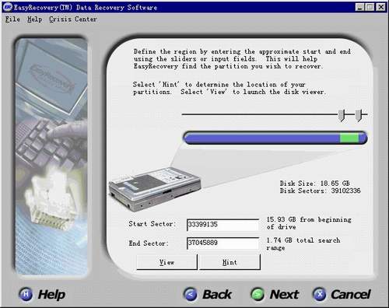Click the 'End Sector:' label
The height and width of the screenshot is (308, 389).
[x=149, y=243]
